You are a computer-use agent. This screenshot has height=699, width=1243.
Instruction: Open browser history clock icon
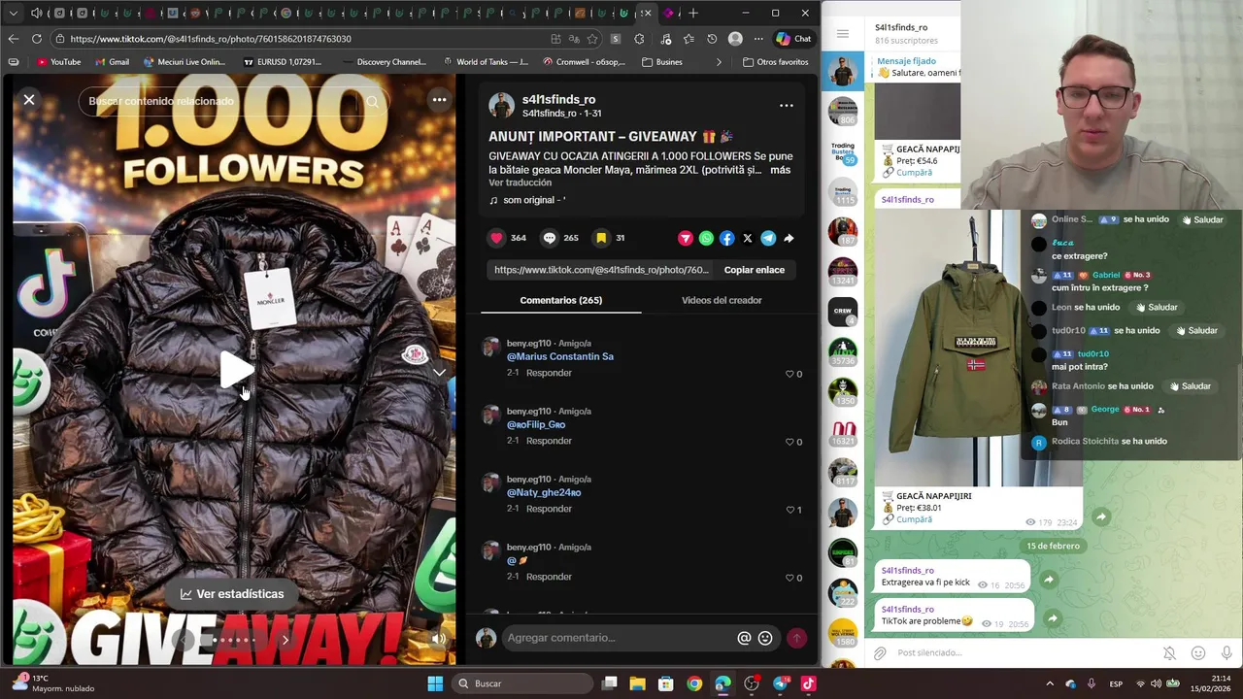pyautogui.click(x=712, y=39)
